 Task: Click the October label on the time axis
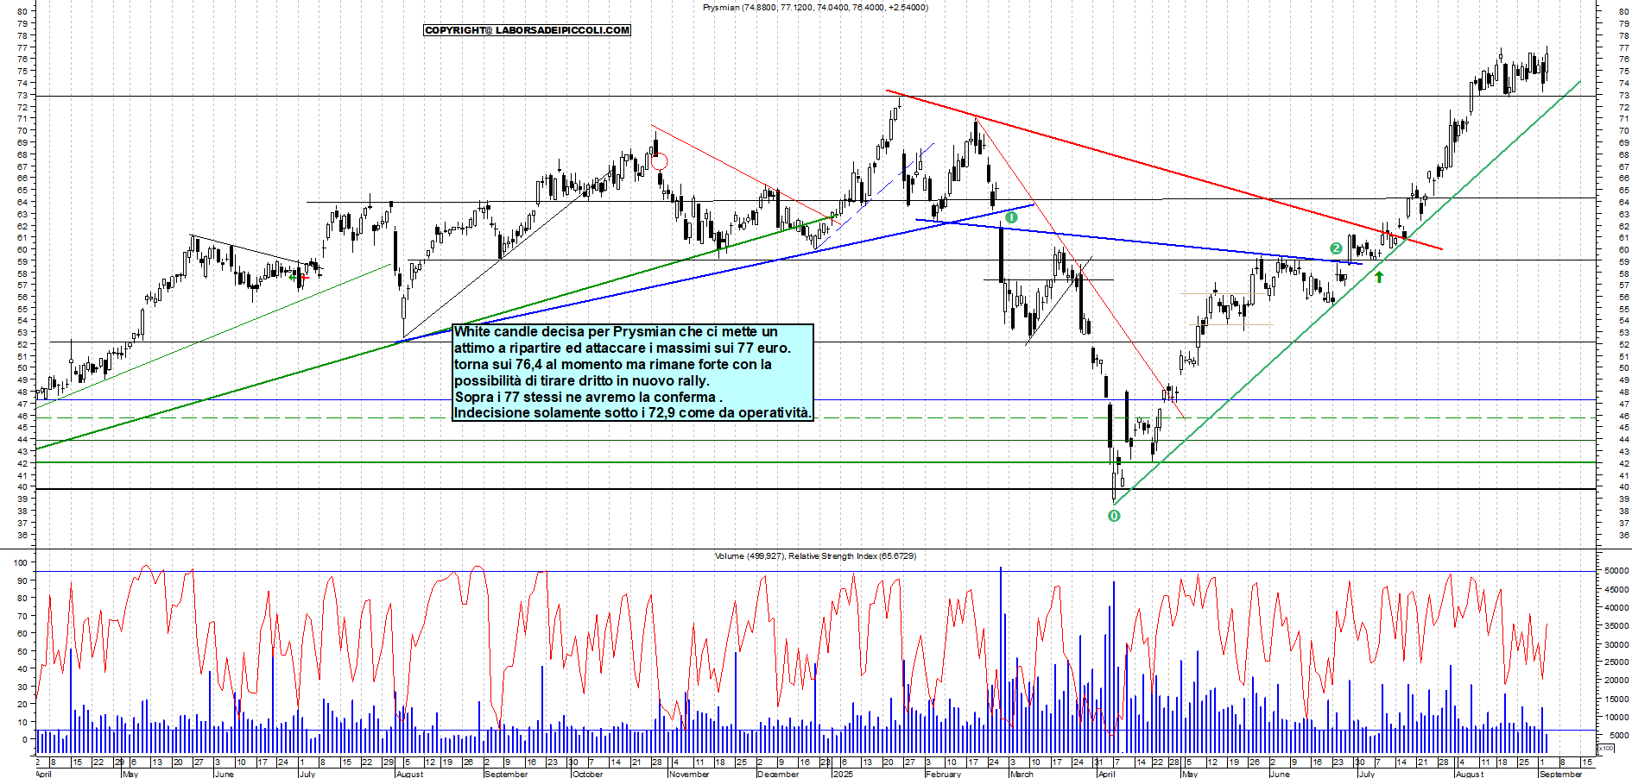coord(587,774)
